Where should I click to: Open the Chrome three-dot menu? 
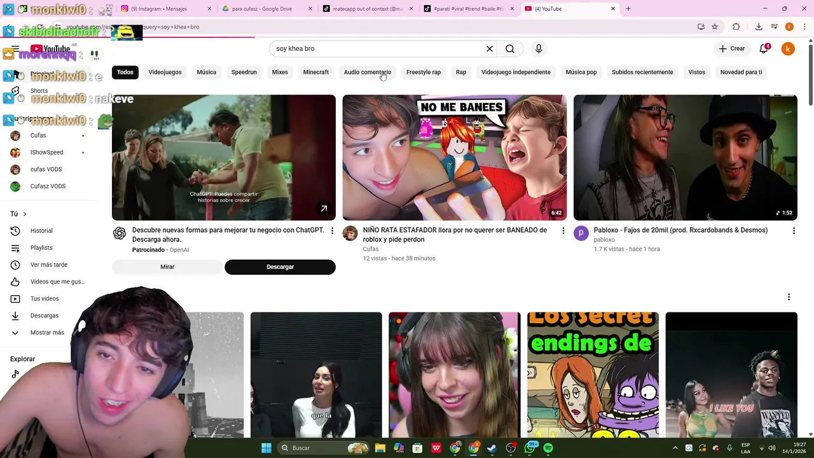coord(804,27)
